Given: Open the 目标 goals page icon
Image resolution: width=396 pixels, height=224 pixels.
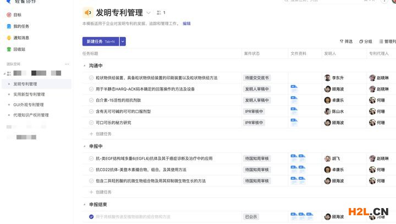Looking at the screenshot, I should pos(9,15).
